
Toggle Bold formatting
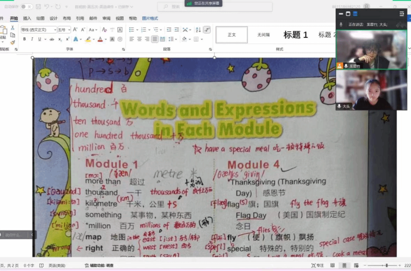[24, 39]
